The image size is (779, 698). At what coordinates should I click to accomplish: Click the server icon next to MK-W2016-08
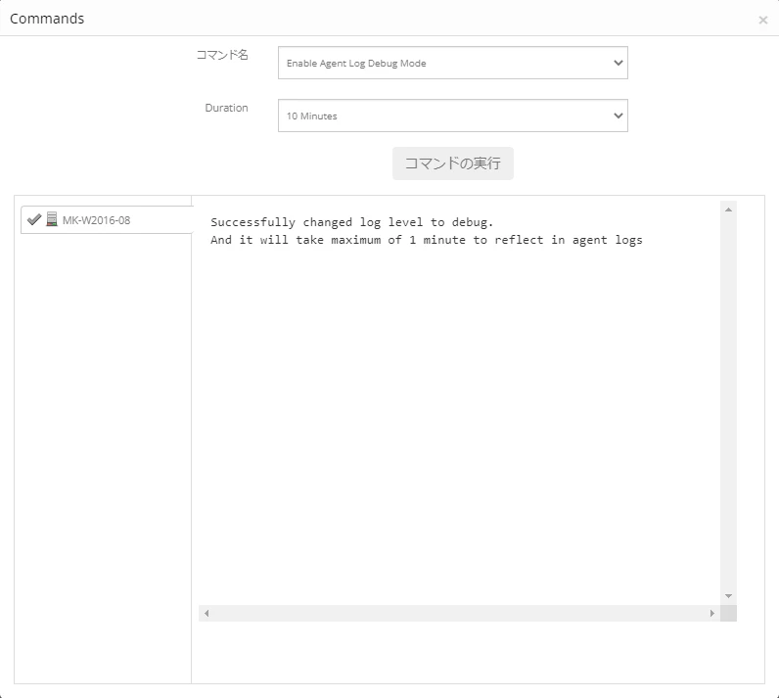tap(52, 219)
